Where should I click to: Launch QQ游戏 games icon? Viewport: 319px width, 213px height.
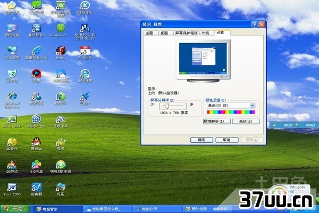[12, 165]
